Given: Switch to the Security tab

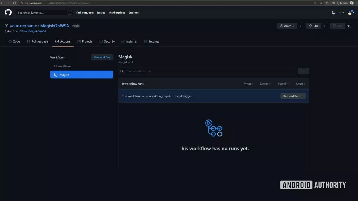Looking at the screenshot, I should 107,41.
